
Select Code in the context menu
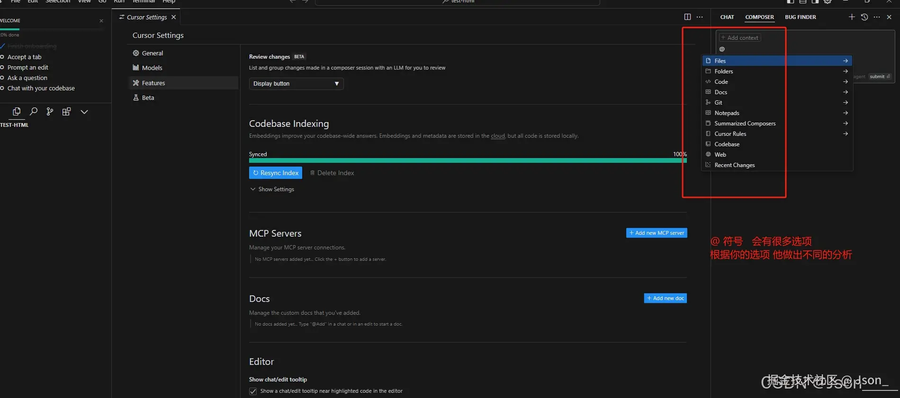[x=777, y=81]
